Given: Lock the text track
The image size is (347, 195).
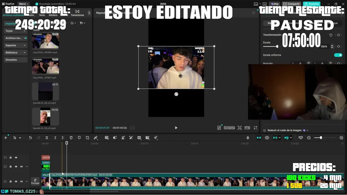Looking at the screenshot, I should (11, 158).
